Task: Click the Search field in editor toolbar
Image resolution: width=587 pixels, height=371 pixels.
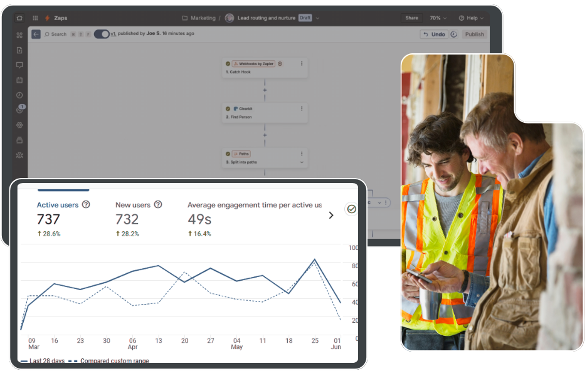Action: pos(55,34)
